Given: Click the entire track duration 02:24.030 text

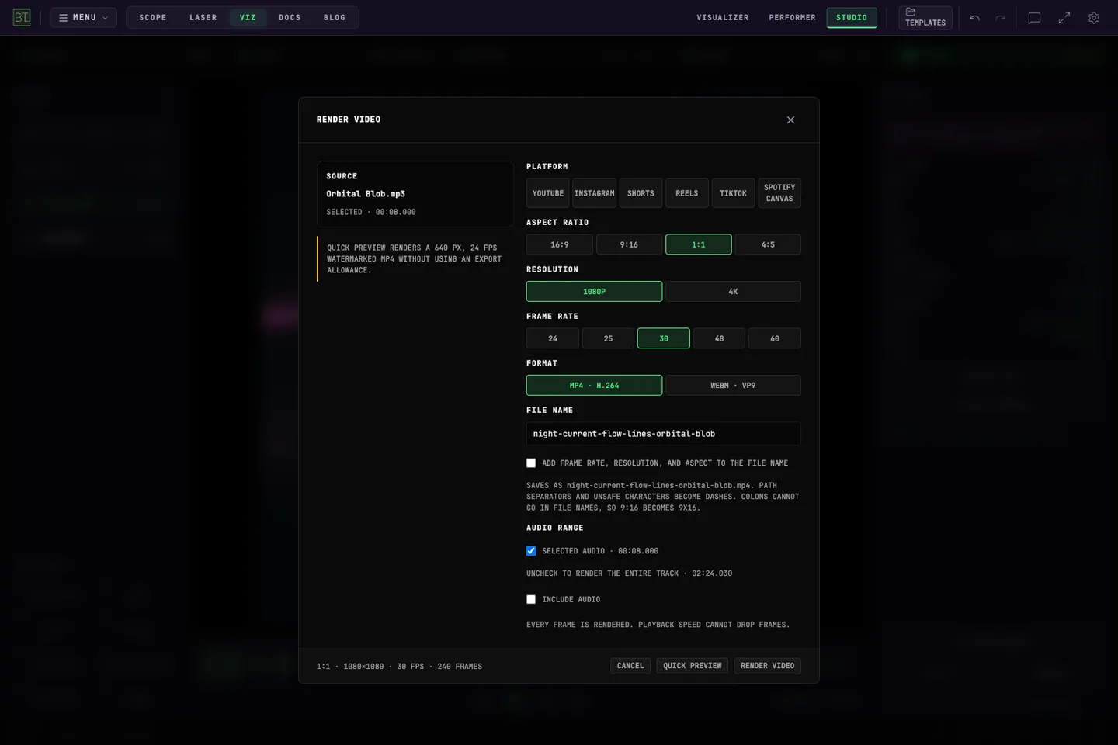Looking at the screenshot, I should tap(712, 573).
